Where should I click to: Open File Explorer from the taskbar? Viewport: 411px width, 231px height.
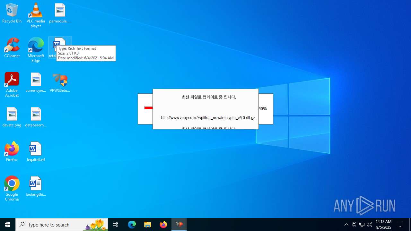(x=148, y=225)
